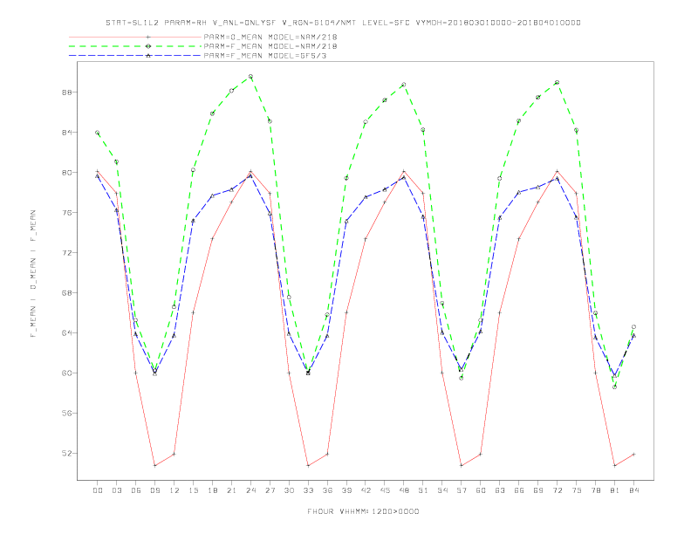Click x-axis tick label 72
This screenshot has height=534, width=691.
point(557,490)
